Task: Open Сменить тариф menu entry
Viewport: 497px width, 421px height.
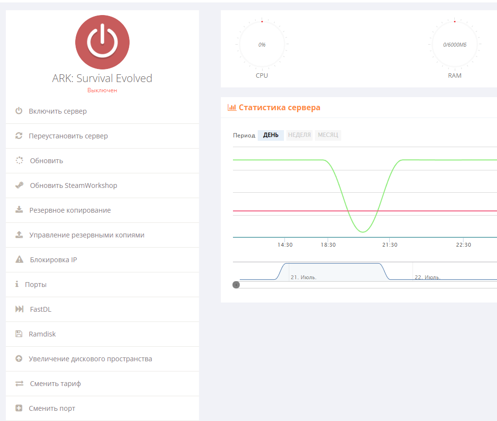Action: point(102,384)
